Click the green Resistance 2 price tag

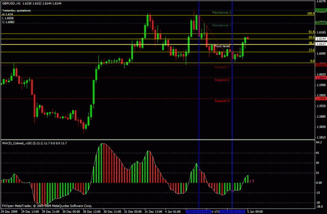pyautogui.click(x=321, y=10)
